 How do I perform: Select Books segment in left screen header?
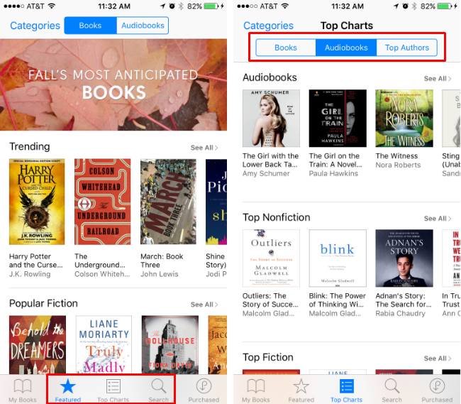pos(90,26)
